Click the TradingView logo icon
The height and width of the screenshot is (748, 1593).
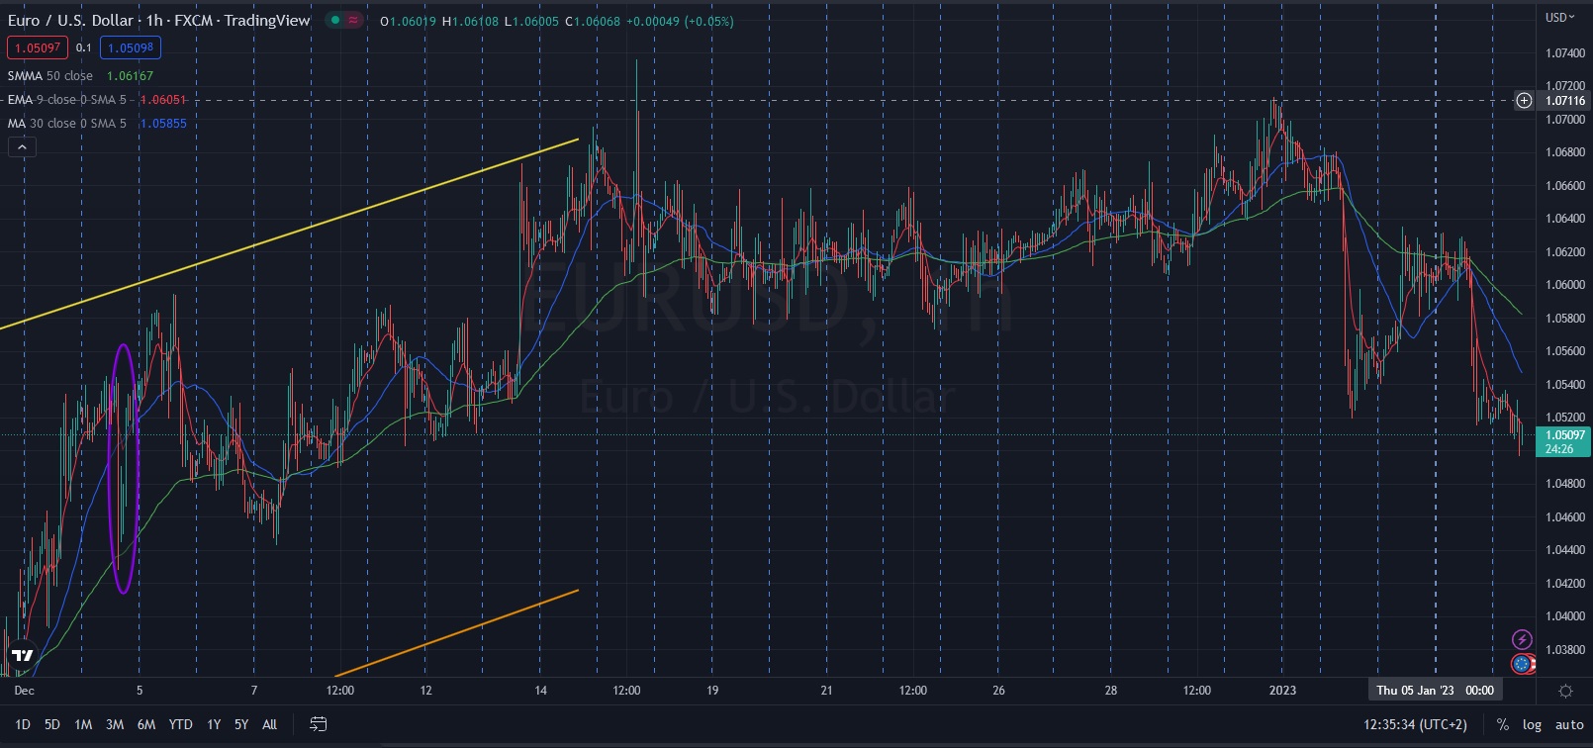tap(22, 655)
